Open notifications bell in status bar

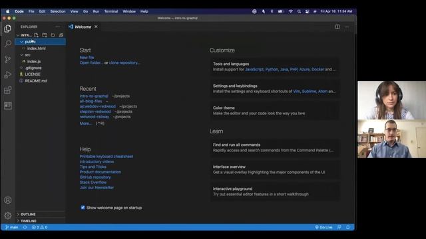point(347,227)
